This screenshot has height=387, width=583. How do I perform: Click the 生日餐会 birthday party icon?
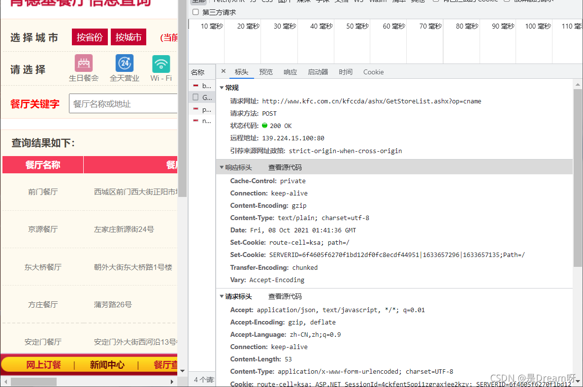[84, 64]
